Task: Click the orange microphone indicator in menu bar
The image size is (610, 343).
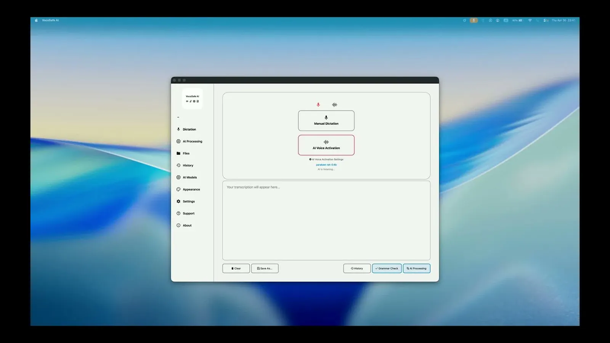Action: (x=474, y=20)
